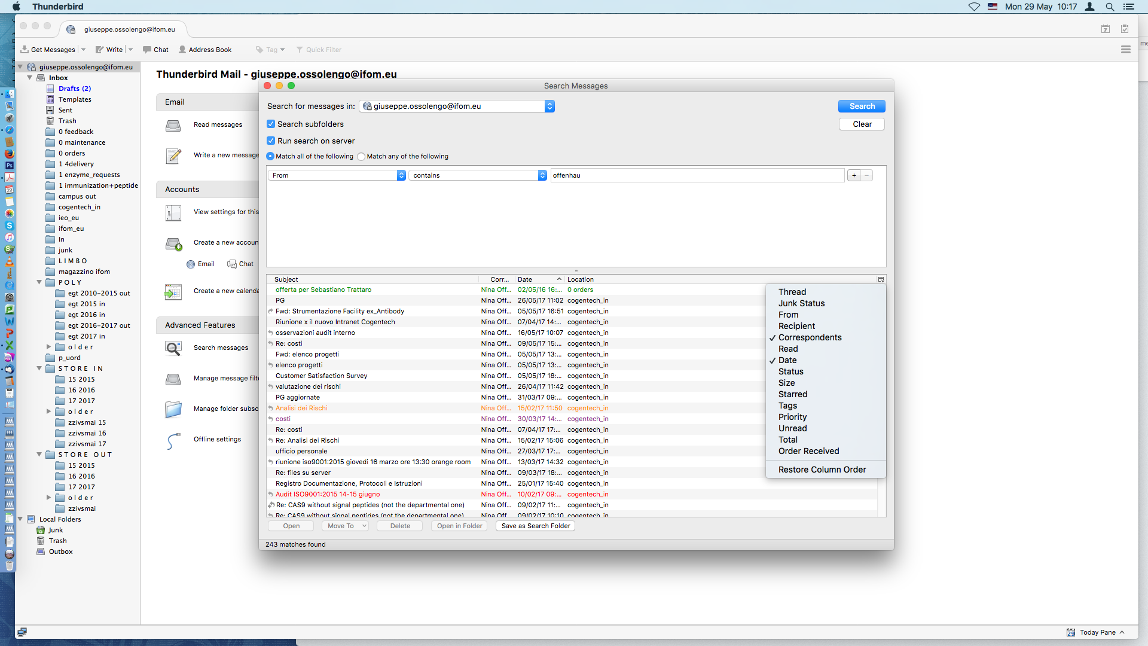The width and height of the screenshot is (1148, 646).
Task: Select Match all of the following
Action: pyautogui.click(x=270, y=156)
